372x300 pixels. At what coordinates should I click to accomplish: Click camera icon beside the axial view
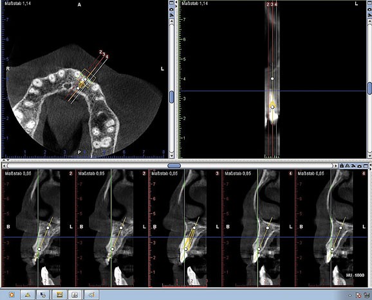tap(172, 9)
